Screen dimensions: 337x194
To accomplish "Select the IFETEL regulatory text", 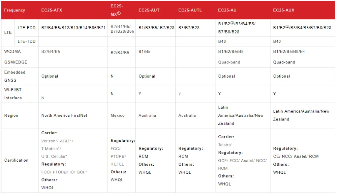I will (117, 164).
